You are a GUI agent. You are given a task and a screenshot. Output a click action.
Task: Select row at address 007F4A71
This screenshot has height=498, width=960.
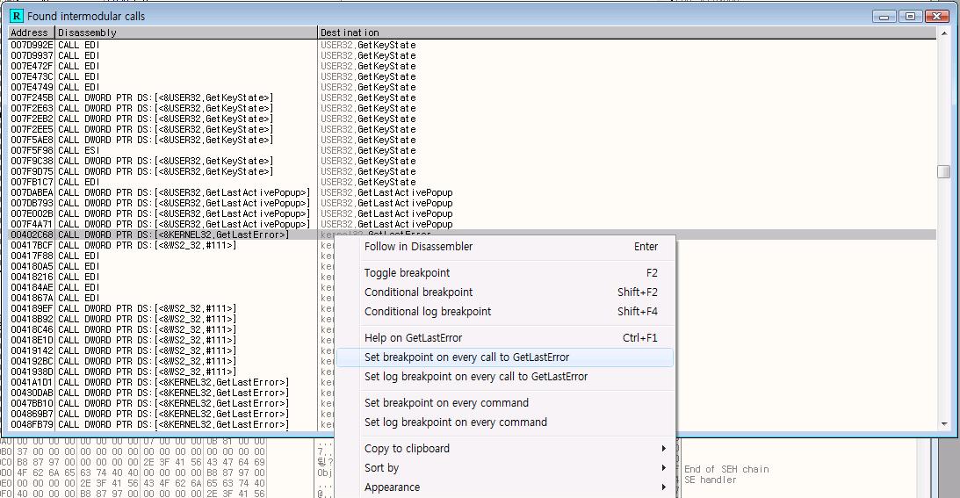pos(472,224)
